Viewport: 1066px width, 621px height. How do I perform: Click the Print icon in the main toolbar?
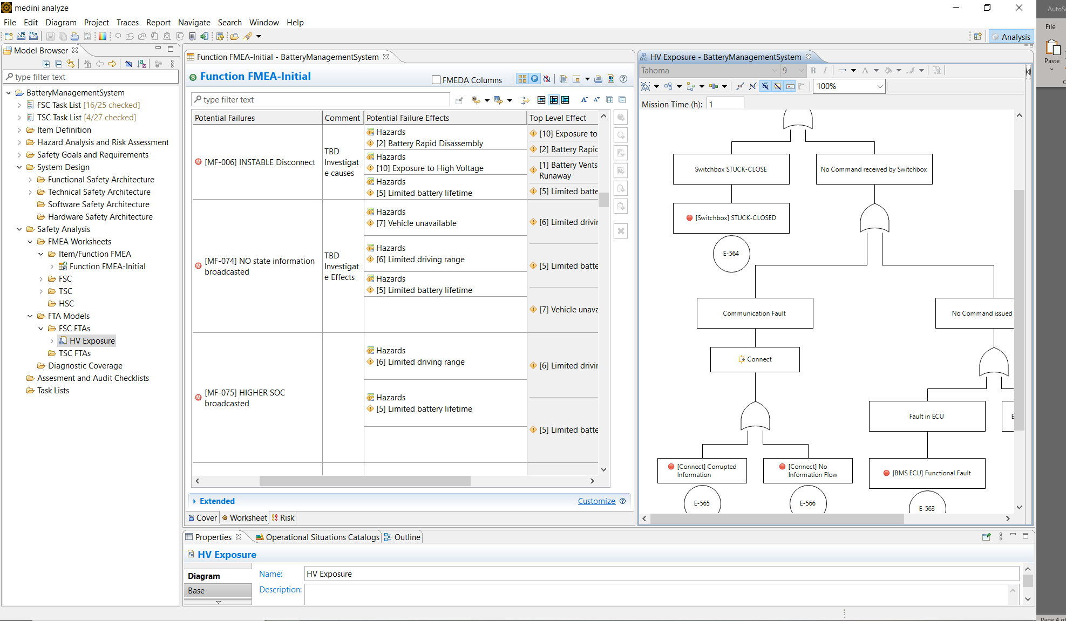(75, 36)
